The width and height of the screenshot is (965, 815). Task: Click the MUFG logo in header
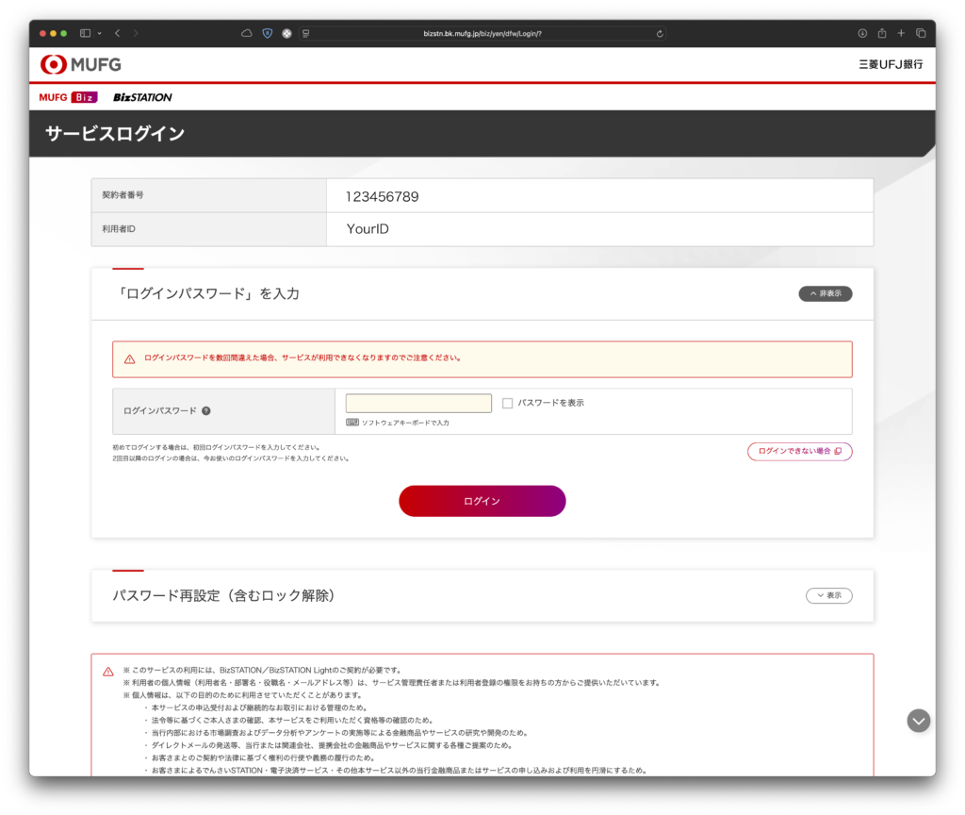tap(81, 64)
